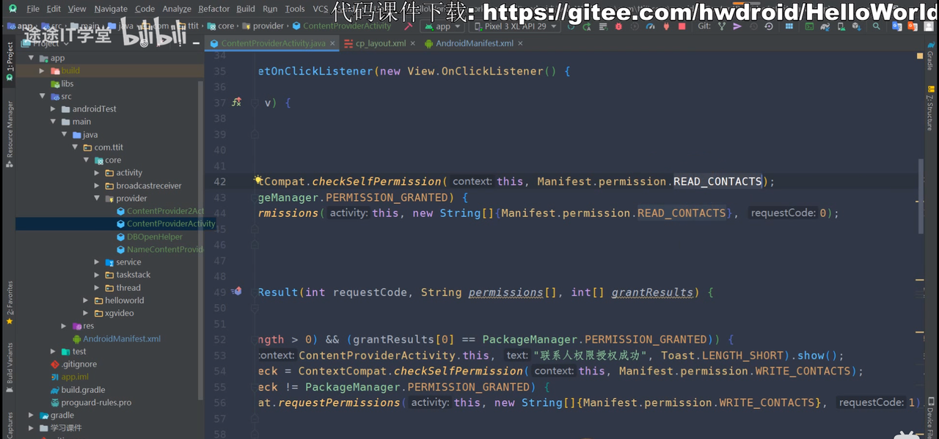This screenshot has width=939, height=439.
Task: Open the Refactor menu
Action: pos(214,9)
